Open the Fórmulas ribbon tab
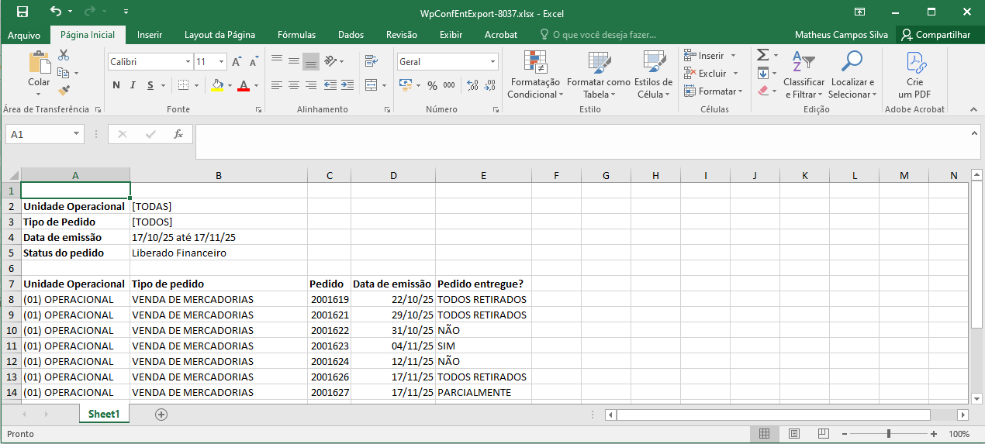985x444 pixels. pyautogui.click(x=296, y=35)
